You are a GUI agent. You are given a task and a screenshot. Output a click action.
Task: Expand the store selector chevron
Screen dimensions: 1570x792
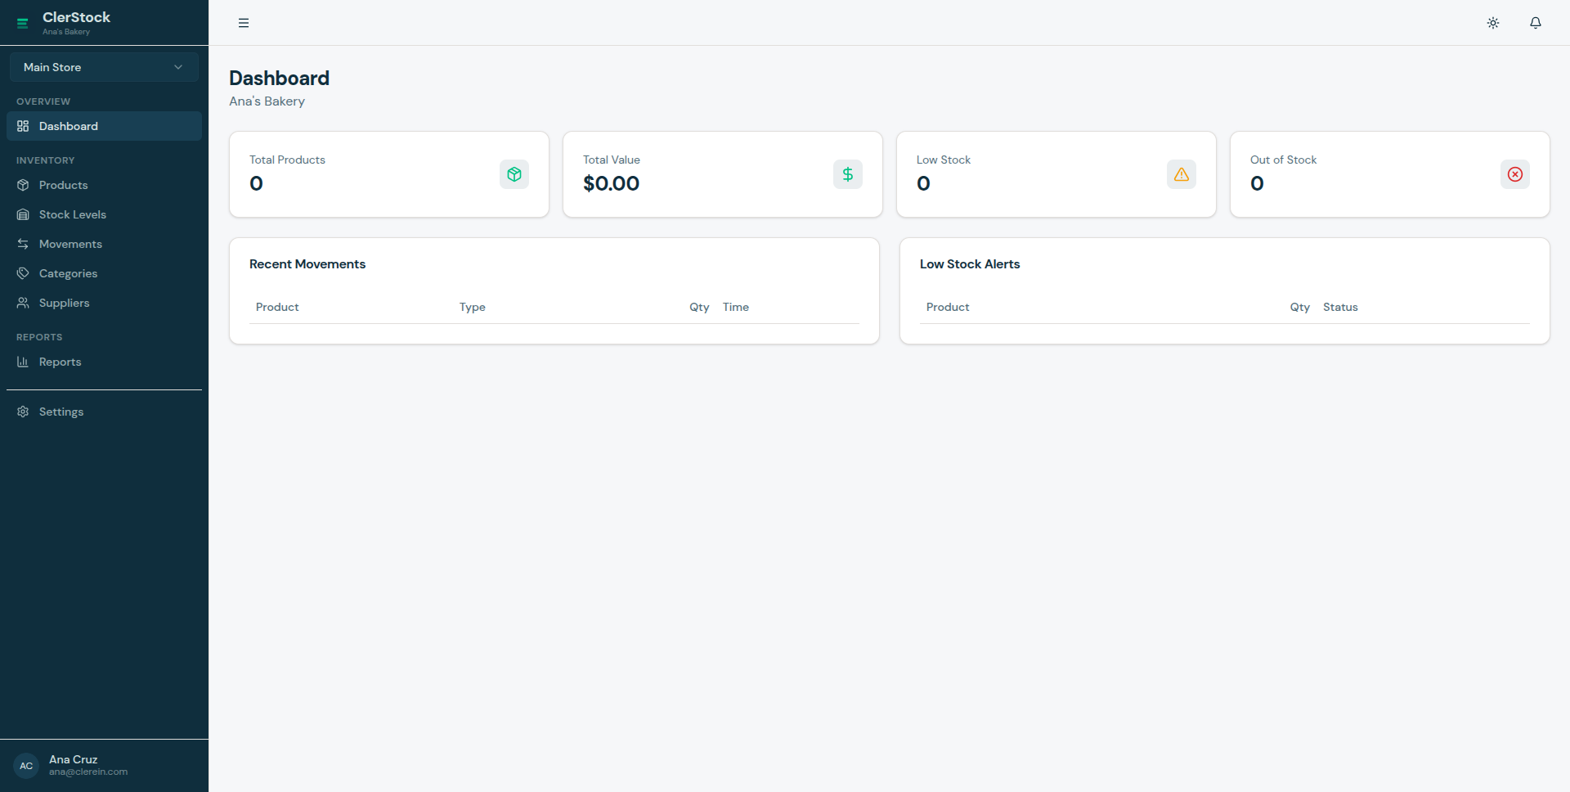coord(178,66)
